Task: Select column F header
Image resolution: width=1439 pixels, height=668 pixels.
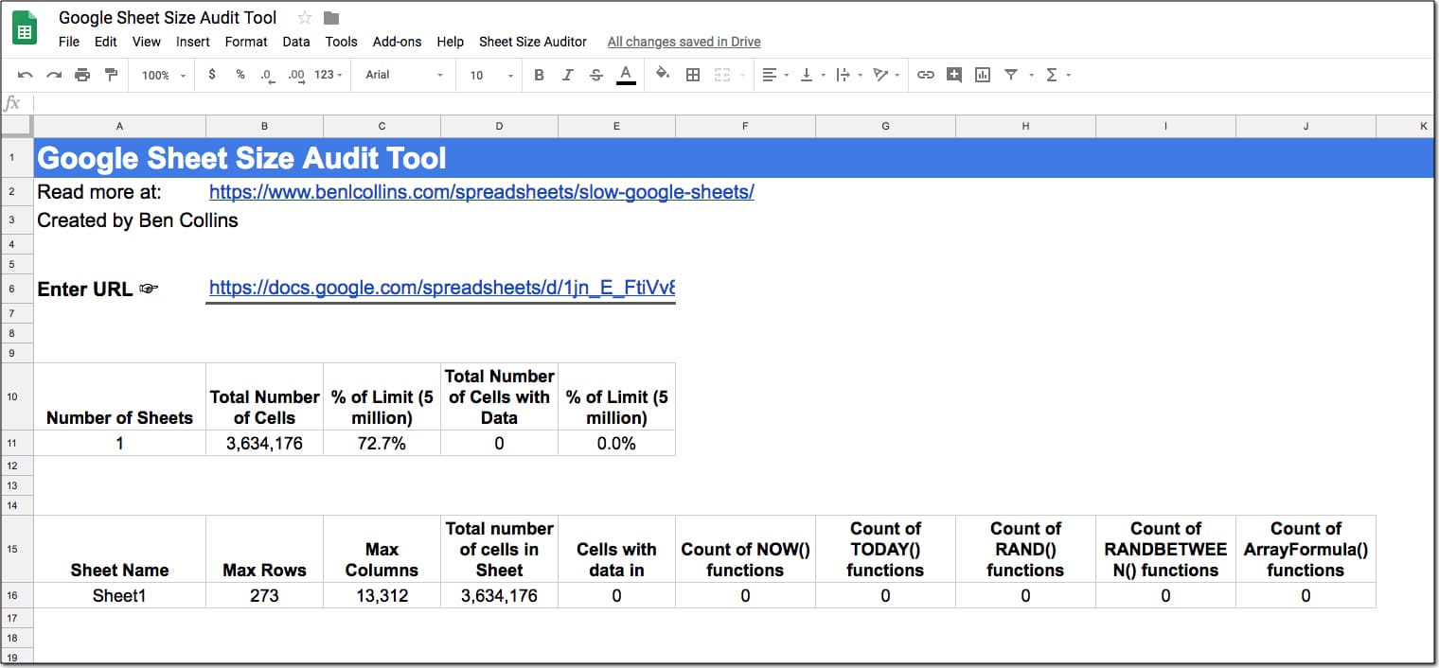Action: click(x=745, y=126)
